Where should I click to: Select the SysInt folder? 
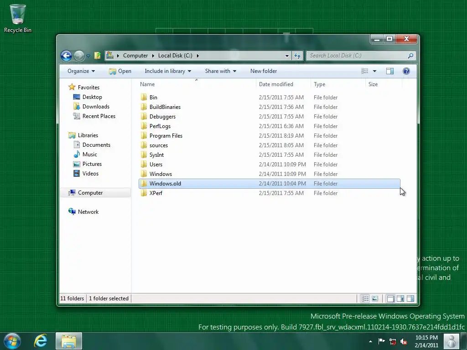coord(156,155)
